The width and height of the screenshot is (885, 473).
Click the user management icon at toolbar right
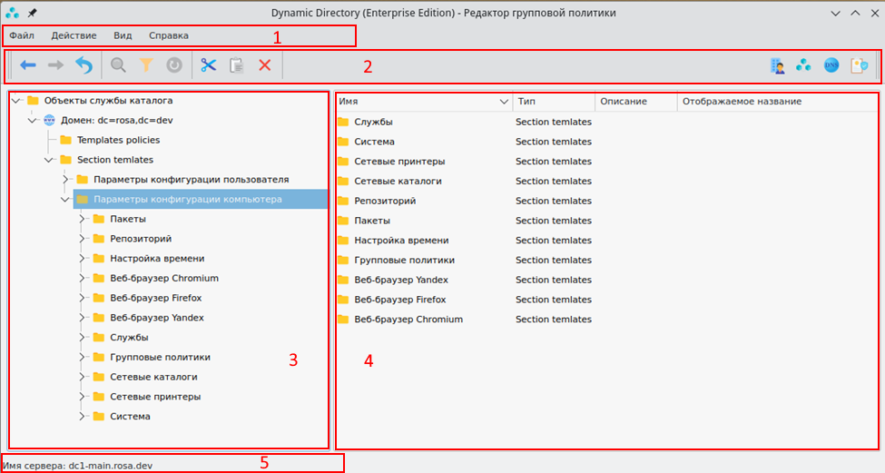776,65
